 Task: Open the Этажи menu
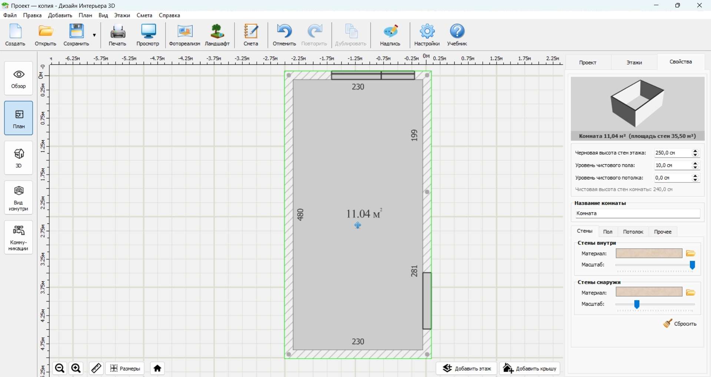tap(122, 15)
